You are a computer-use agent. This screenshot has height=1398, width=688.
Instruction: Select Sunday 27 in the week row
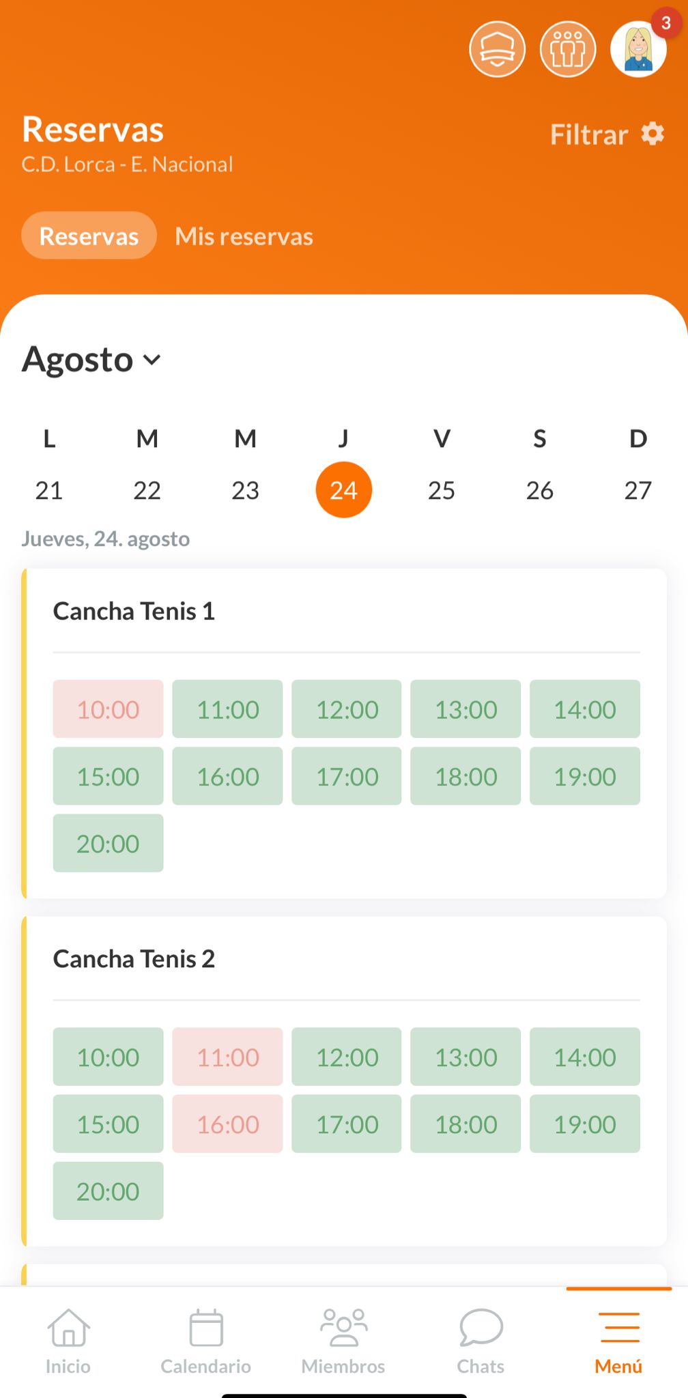[637, 490]
